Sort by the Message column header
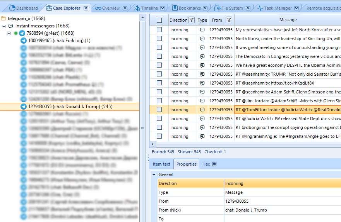Viewport: 341px width, 222px height. tap(288, 20)
